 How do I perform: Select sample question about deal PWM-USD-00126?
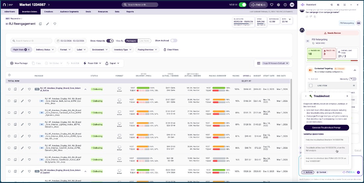point(326,160)
